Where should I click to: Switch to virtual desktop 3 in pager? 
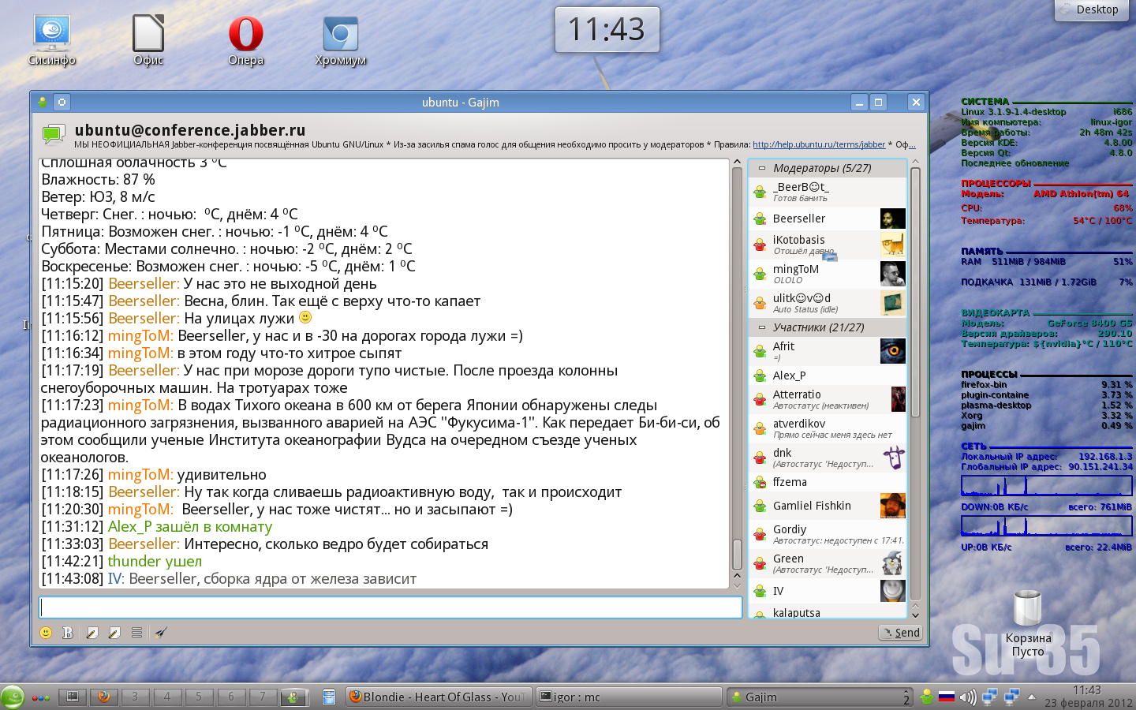click(x=135, y=697)
